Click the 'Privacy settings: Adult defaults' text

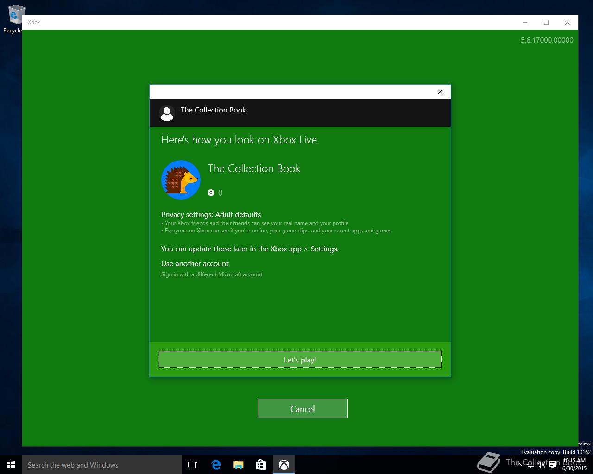coord(211,214)
